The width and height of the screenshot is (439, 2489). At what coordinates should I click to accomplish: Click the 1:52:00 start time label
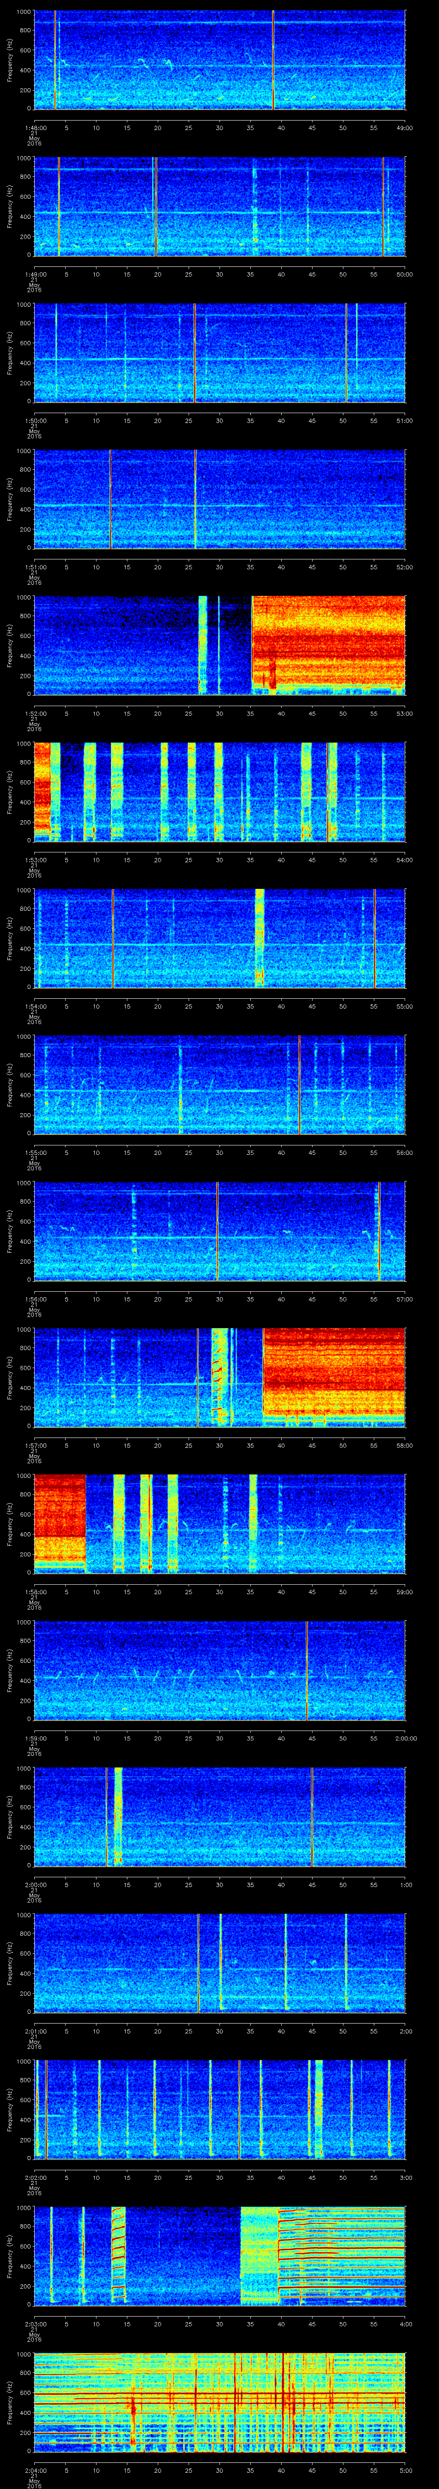tap(35, 713)
